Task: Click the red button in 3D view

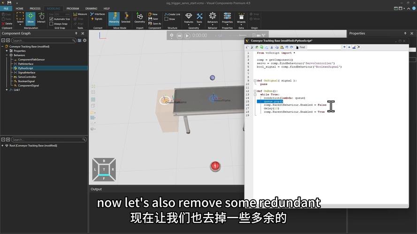Action: pos(215,166)
